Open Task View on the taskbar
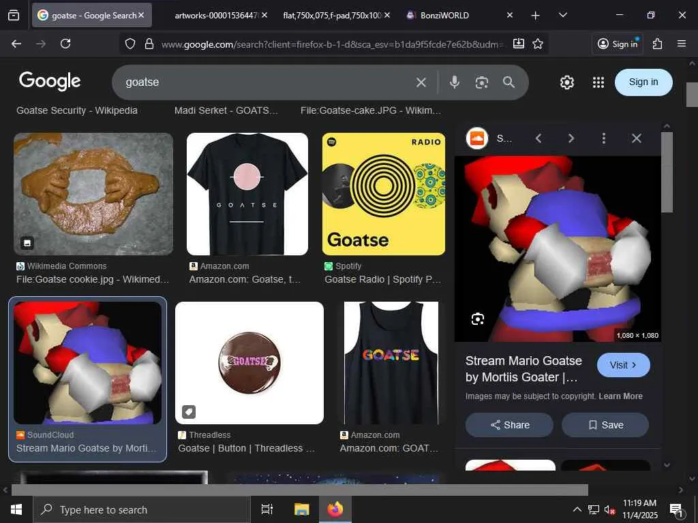The height and width of the screenshot is (523, 698). tap(267, 509)
